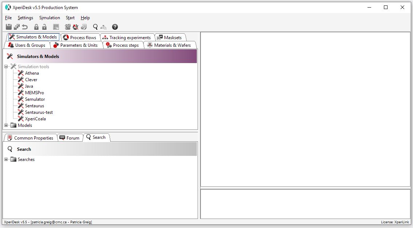
Task: Switch to the Tracking experiments tab
Action: pyautogui.click(x=127, y=38)
